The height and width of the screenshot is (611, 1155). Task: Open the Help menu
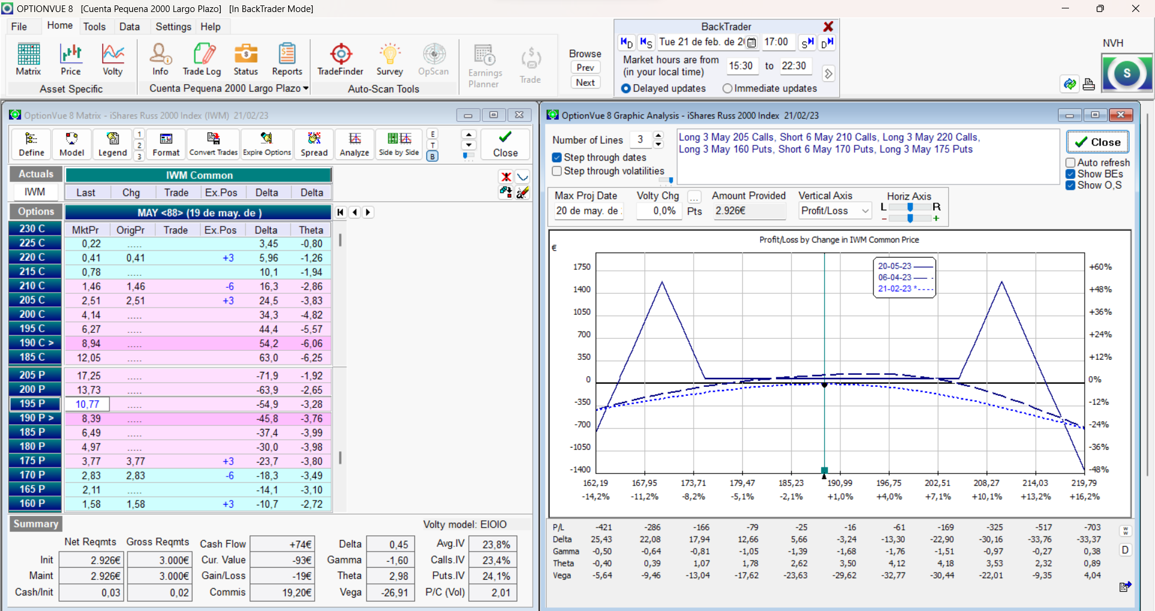coord(211,26)
